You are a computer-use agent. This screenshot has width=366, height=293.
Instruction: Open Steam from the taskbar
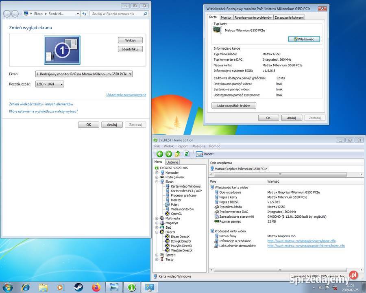coord(78,287)
